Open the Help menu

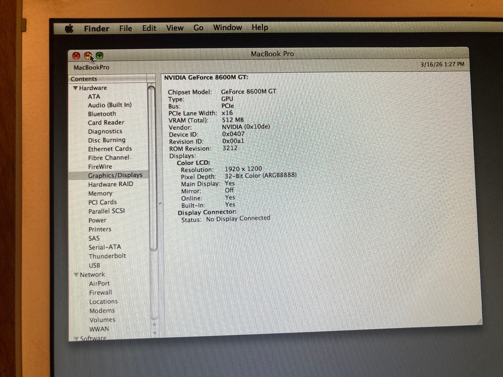260,28
